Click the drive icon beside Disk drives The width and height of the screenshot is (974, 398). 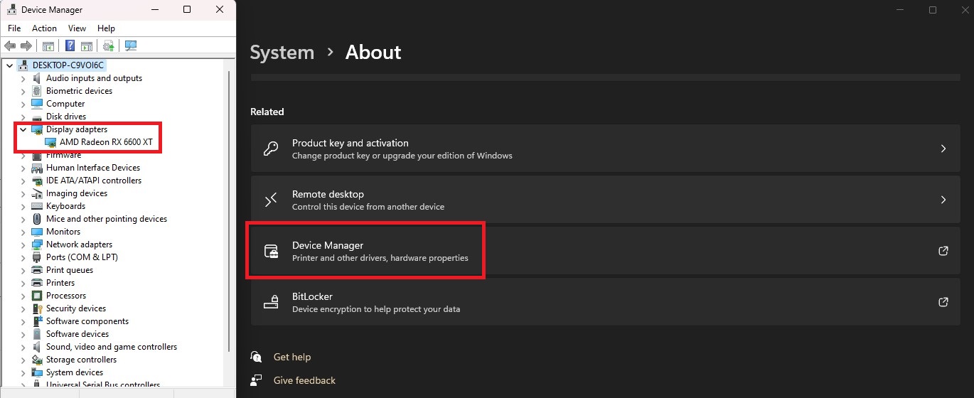(x=37, y=117)
